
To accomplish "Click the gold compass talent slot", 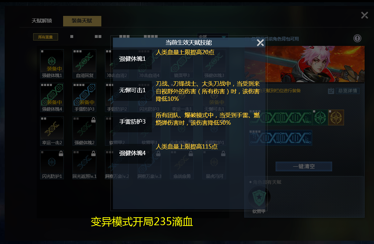I will tap(336, 117).
